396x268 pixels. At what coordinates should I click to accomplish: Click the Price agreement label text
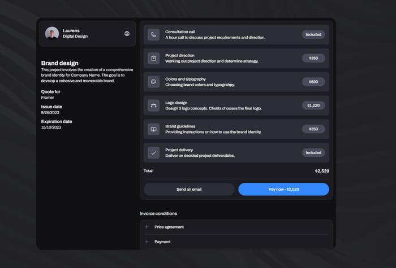coord(169,227)
